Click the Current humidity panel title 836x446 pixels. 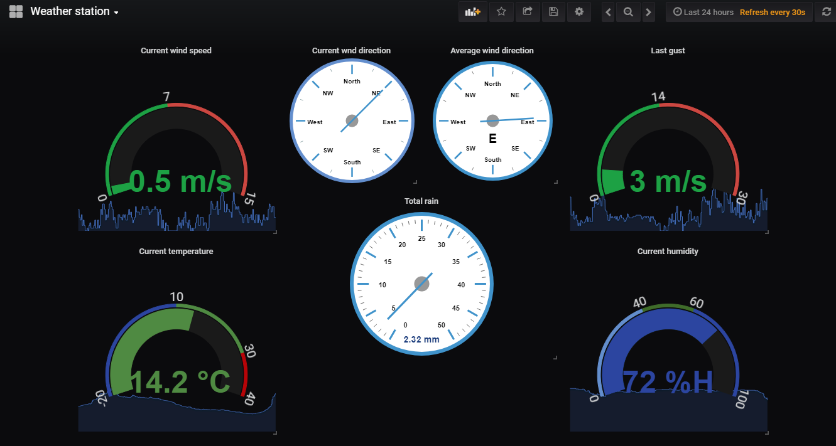tap(668, 252)
